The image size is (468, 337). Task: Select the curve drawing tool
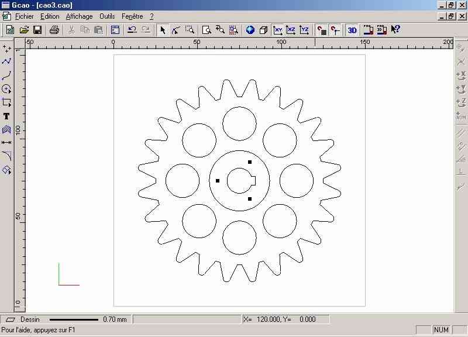click(6, 75)
